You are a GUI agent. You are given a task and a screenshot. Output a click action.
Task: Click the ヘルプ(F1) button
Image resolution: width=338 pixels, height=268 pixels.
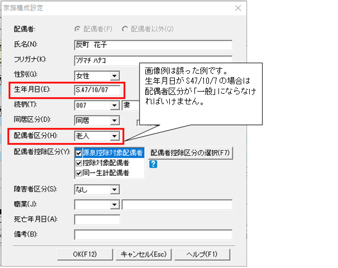(x=202, y=255)
